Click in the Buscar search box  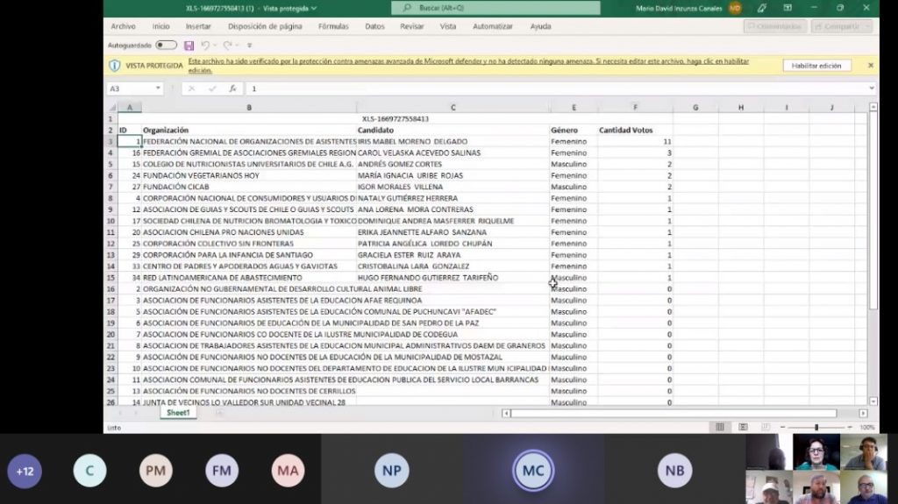tap(495, 8)
